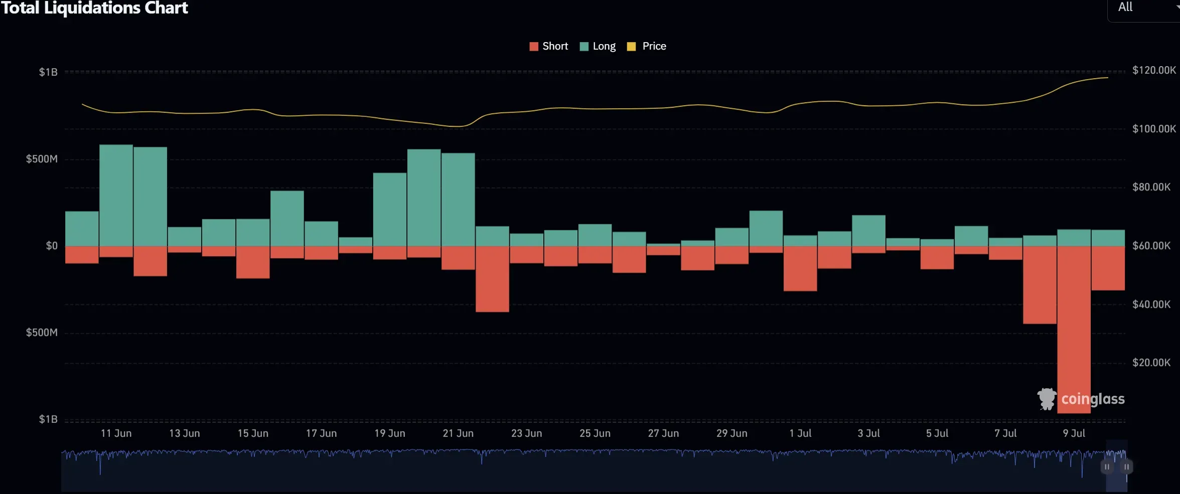The image size is (1180, 494).
Task: Click the red Short legend color square
Action: [x=534, y=47]
